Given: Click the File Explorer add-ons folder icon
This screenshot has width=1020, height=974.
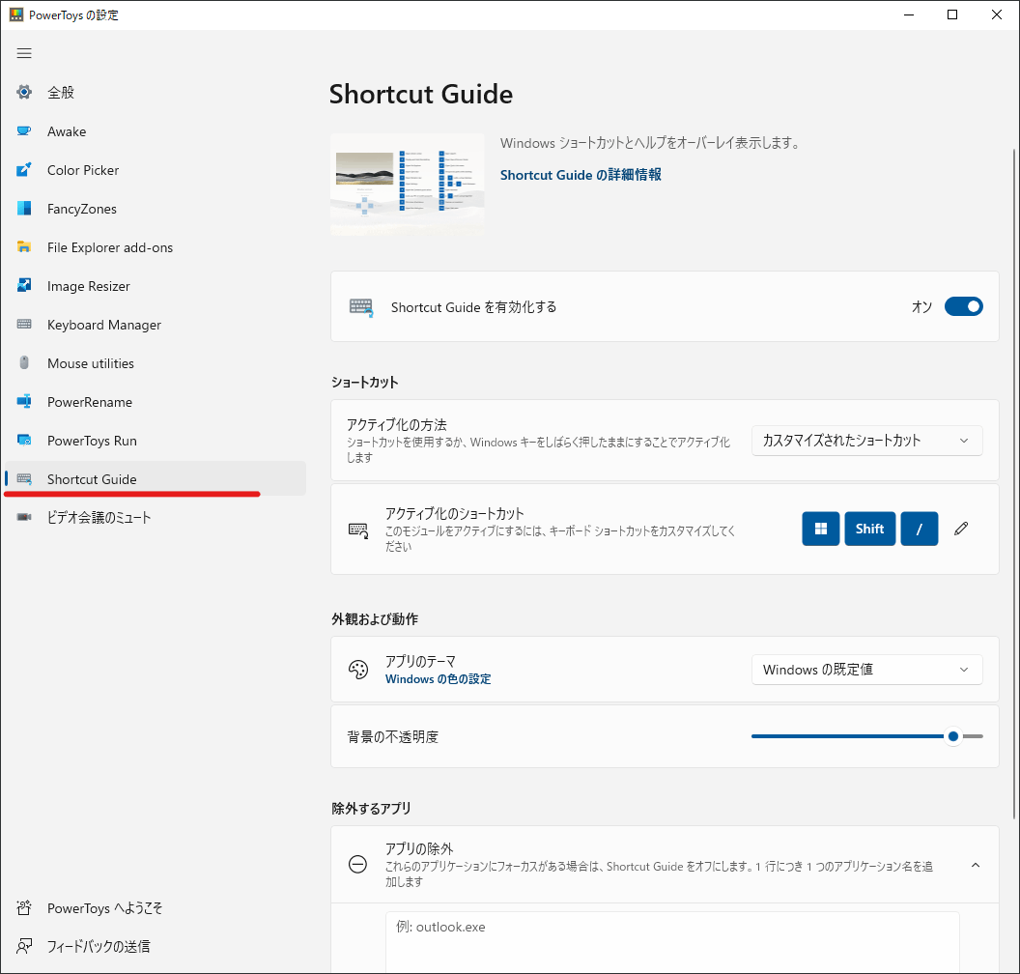Looking at the screenshot, I should click(24, 247).
